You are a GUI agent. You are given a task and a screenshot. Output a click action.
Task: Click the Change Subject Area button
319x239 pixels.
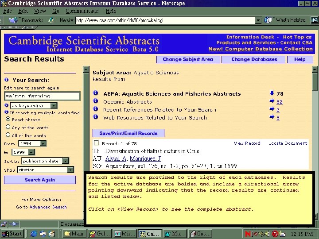(x=188, y=59)
